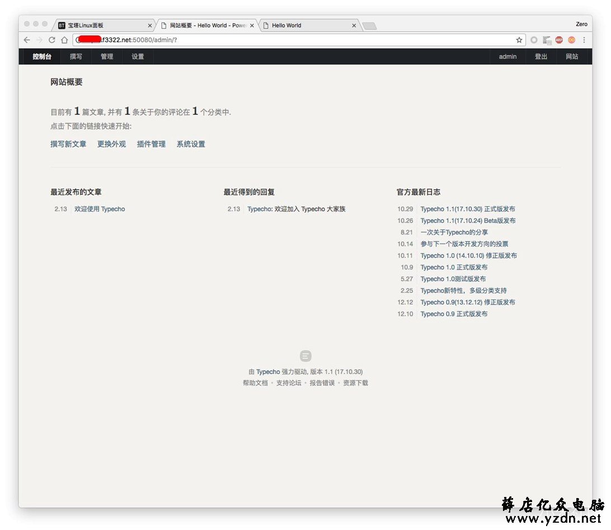
Task: Open Typecho 1.1(17.10.24) Beta版发布 log
Action: click(x=468, y=221)
